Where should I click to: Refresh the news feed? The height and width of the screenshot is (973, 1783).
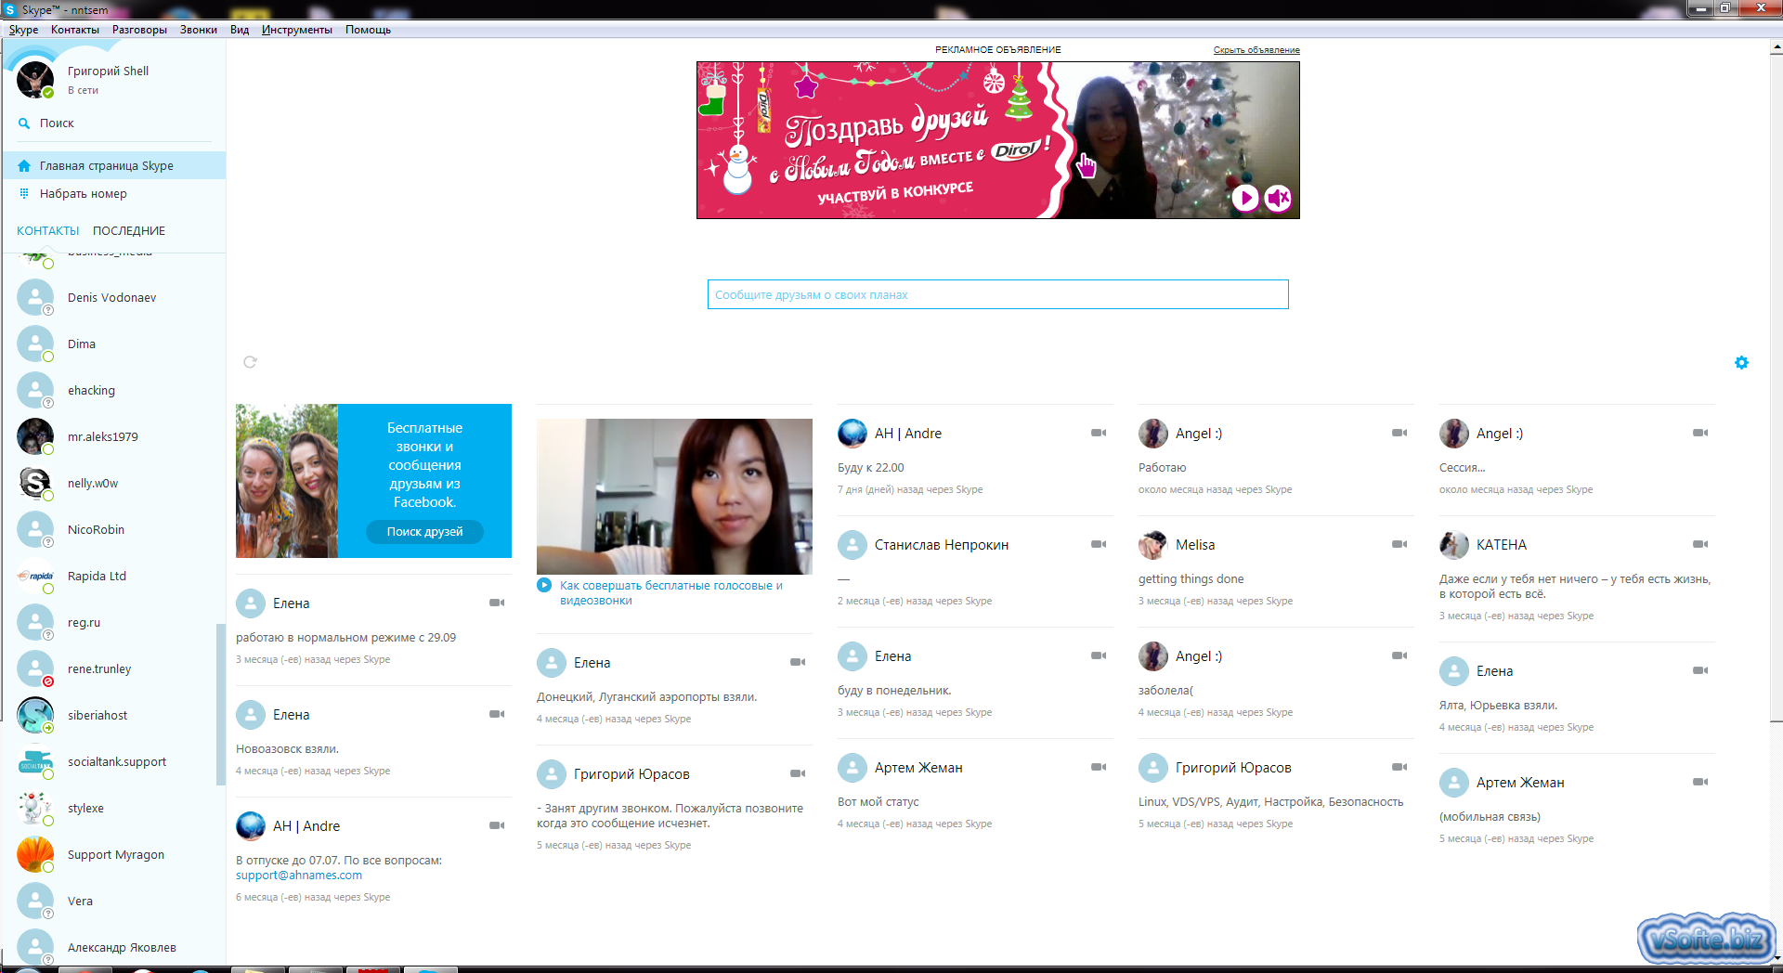click(x=249, y=362)
